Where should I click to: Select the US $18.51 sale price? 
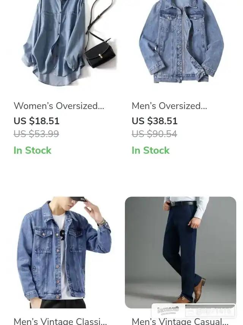coord(36,121)
